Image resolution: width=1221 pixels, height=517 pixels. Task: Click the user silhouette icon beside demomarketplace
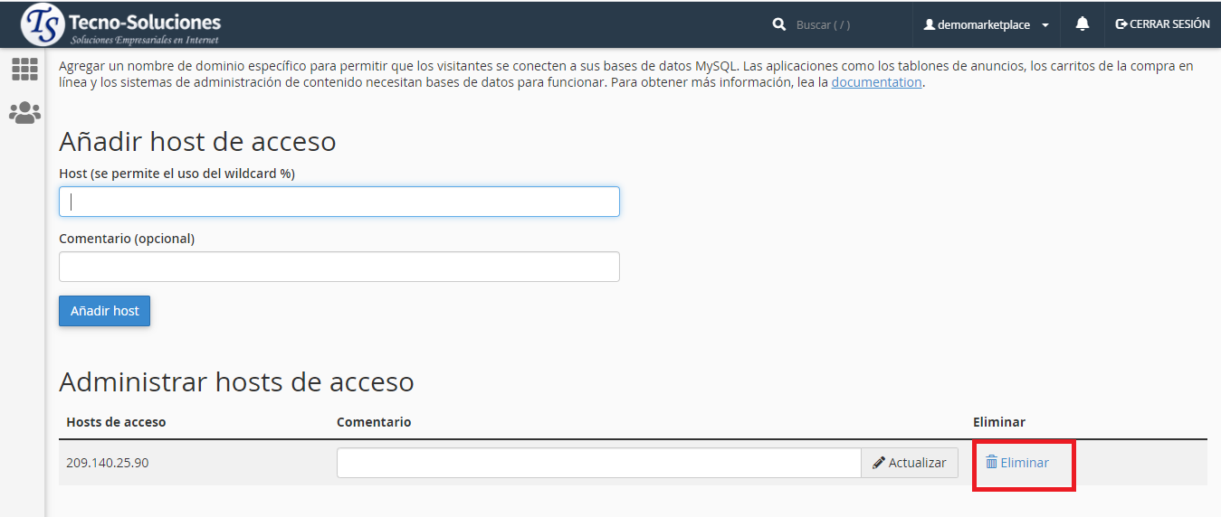[929, 25]
